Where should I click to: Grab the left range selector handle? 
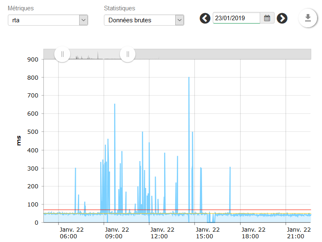tap(62, 54)
